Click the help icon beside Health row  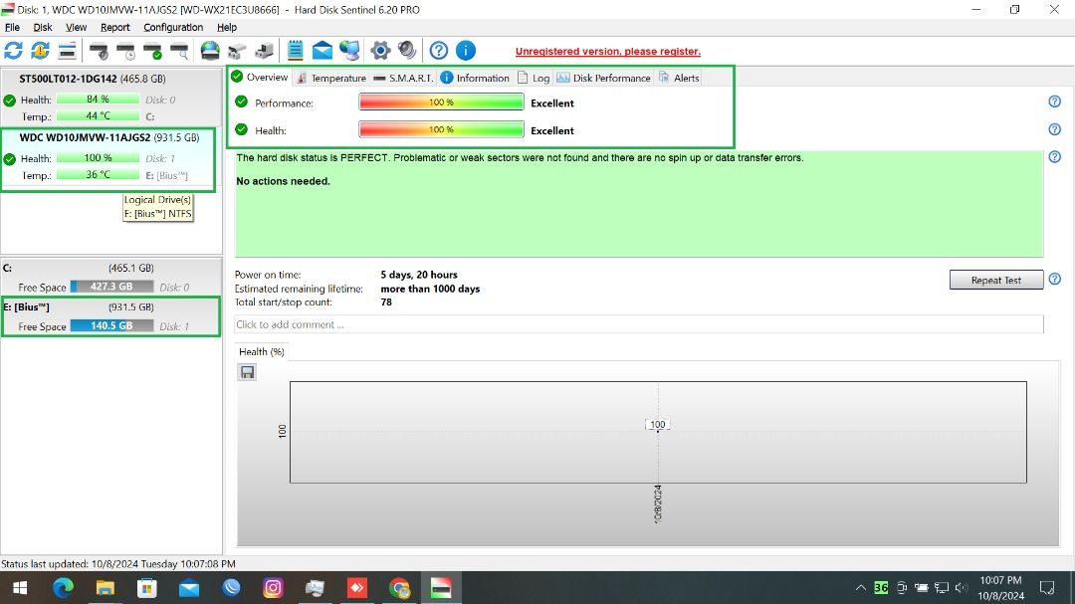1054,129
